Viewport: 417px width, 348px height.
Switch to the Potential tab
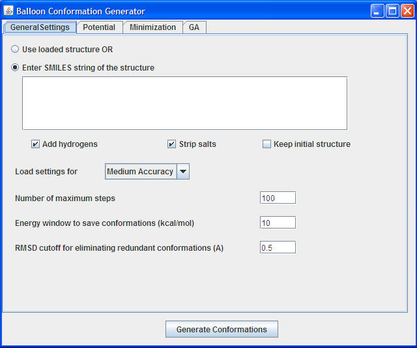pos(99,27)
